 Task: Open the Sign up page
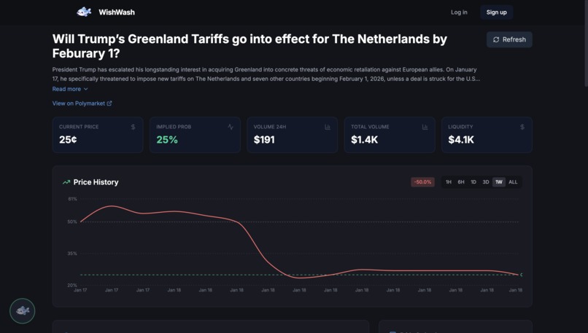[x=497, y=12]
